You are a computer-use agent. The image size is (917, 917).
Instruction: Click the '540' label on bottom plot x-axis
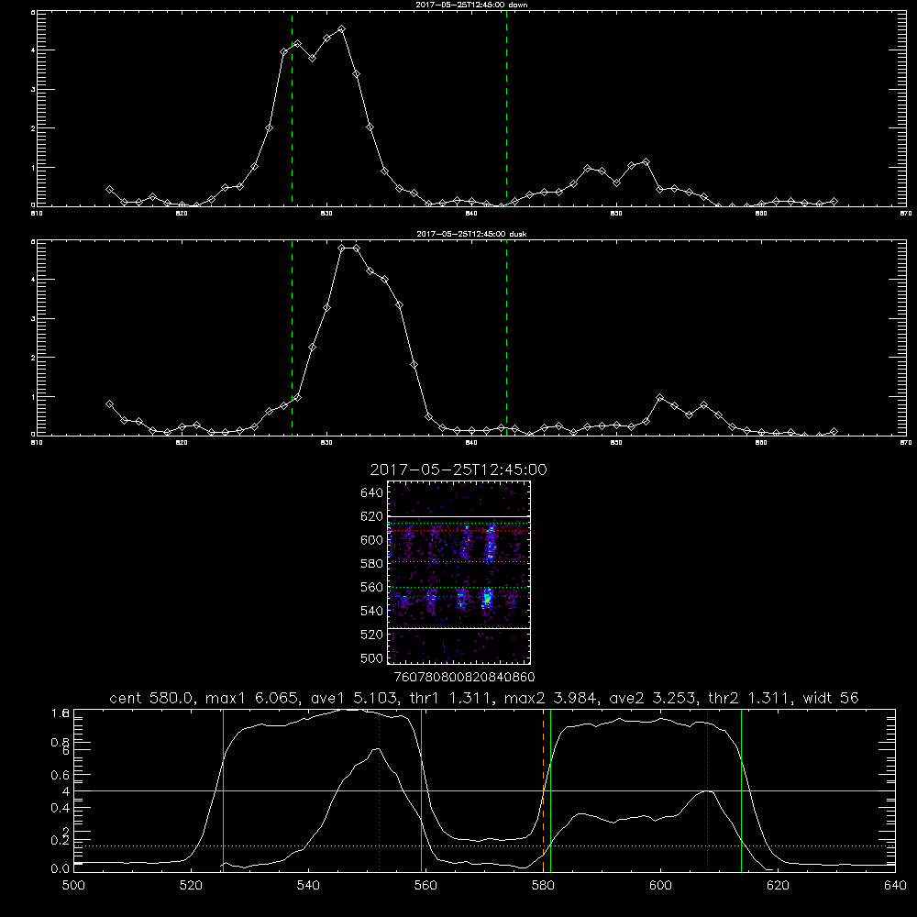tap(308, 886)
